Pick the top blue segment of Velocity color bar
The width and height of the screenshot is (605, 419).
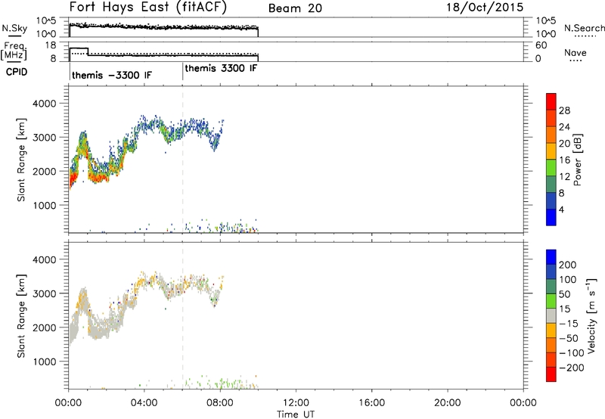[551, 257]
